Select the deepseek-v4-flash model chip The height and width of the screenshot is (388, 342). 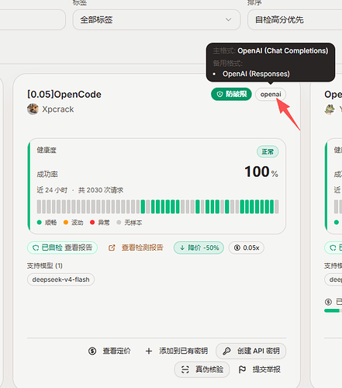pyautogui.click(x=60, y=279)
